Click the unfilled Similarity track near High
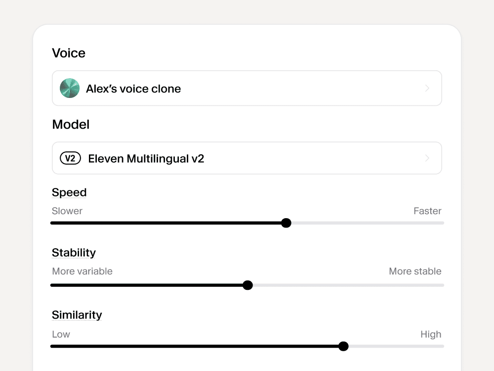The image size is (494, 371). click(x=432, y=346)
